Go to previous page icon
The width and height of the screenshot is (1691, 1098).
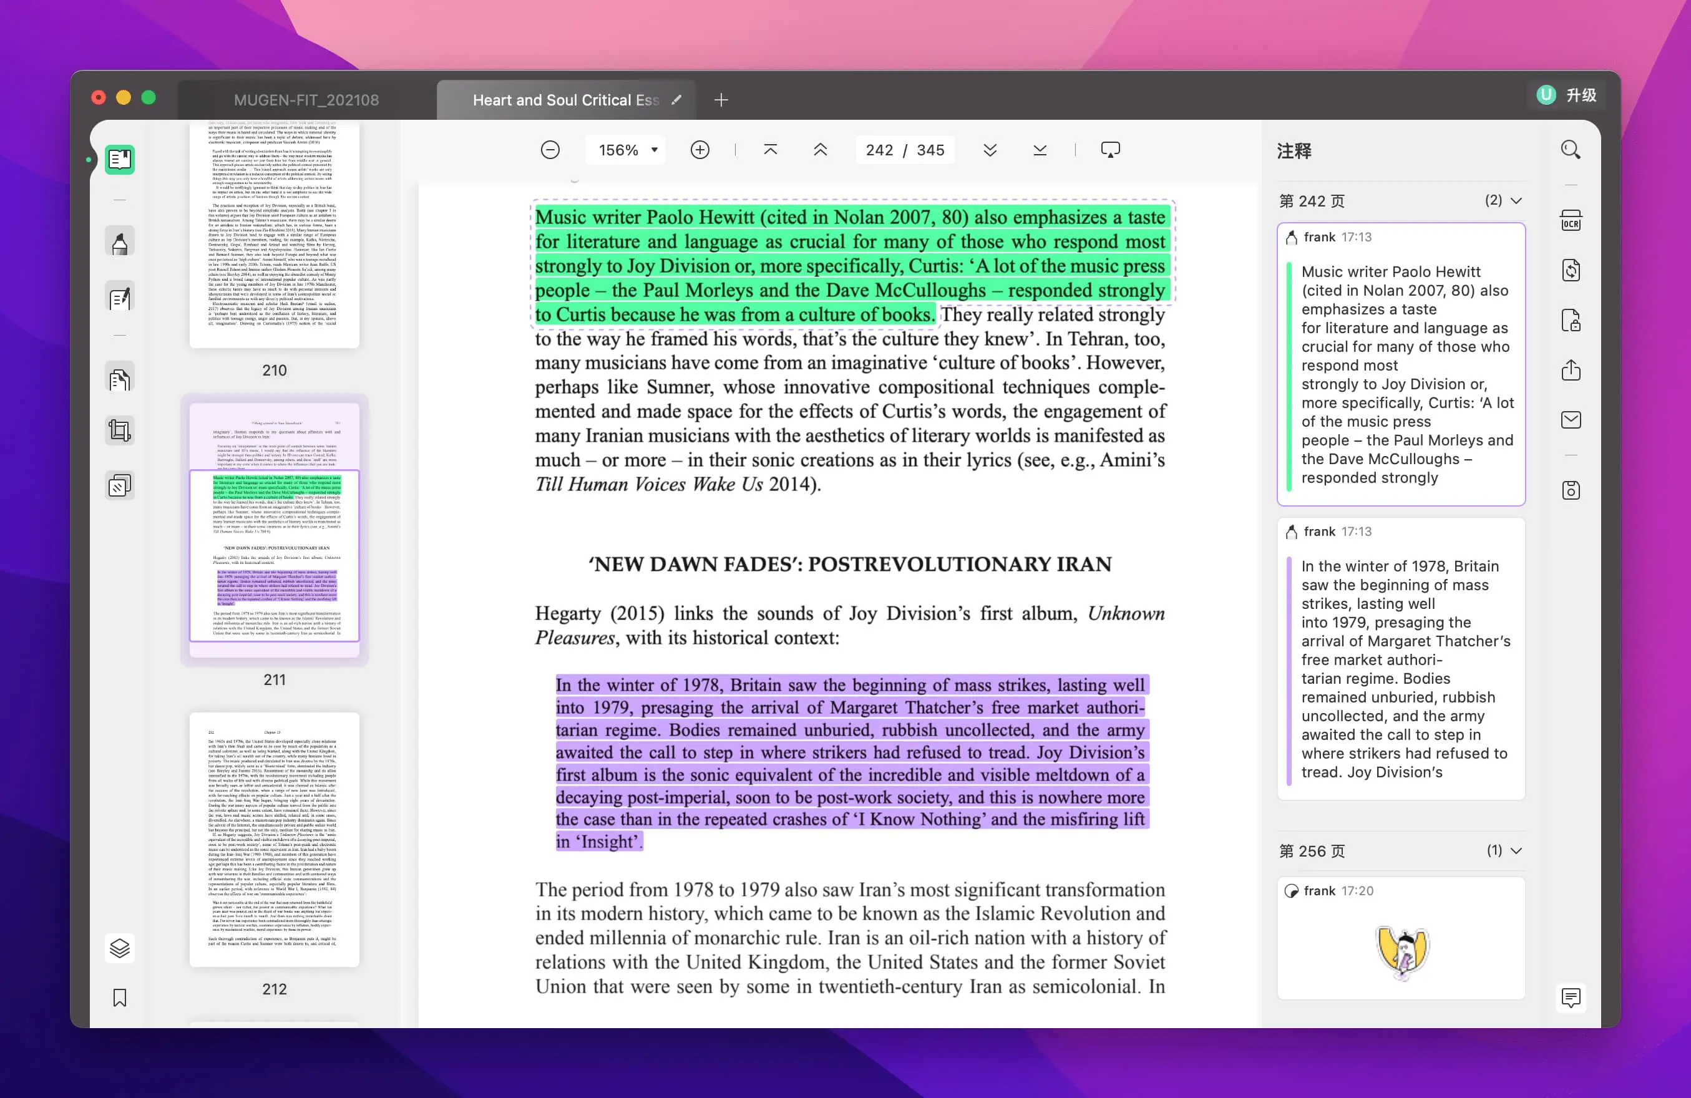820,150
